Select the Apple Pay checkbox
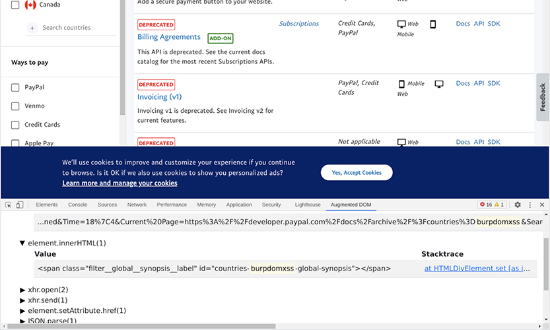The width and height of the screenshot is (550, 330). pos(15,143)
